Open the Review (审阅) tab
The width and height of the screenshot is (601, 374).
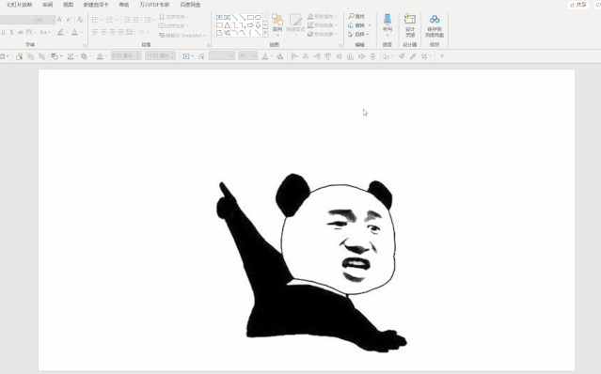(x=48, y=5)
